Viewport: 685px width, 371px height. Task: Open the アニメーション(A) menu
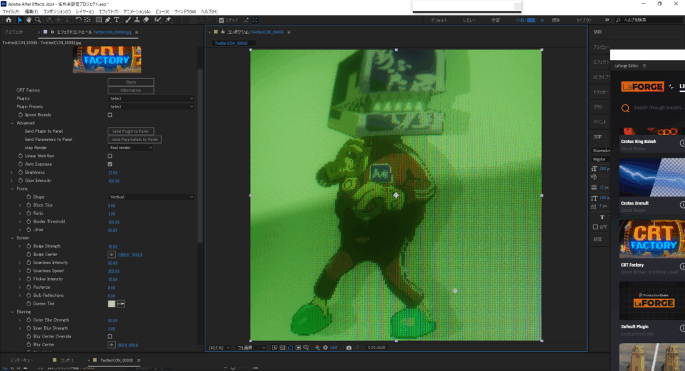click(136, 11)
